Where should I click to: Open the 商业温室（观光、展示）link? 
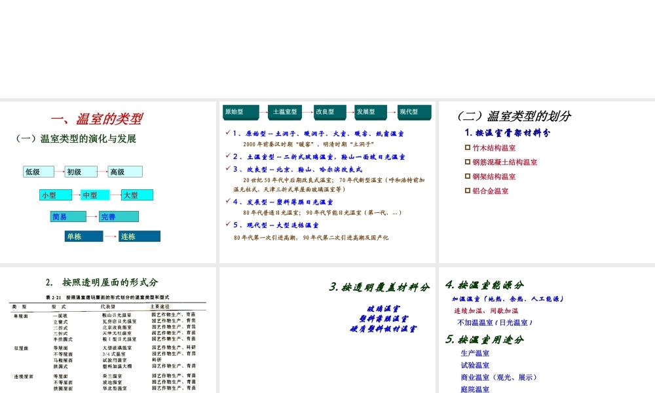coord(498,377)
